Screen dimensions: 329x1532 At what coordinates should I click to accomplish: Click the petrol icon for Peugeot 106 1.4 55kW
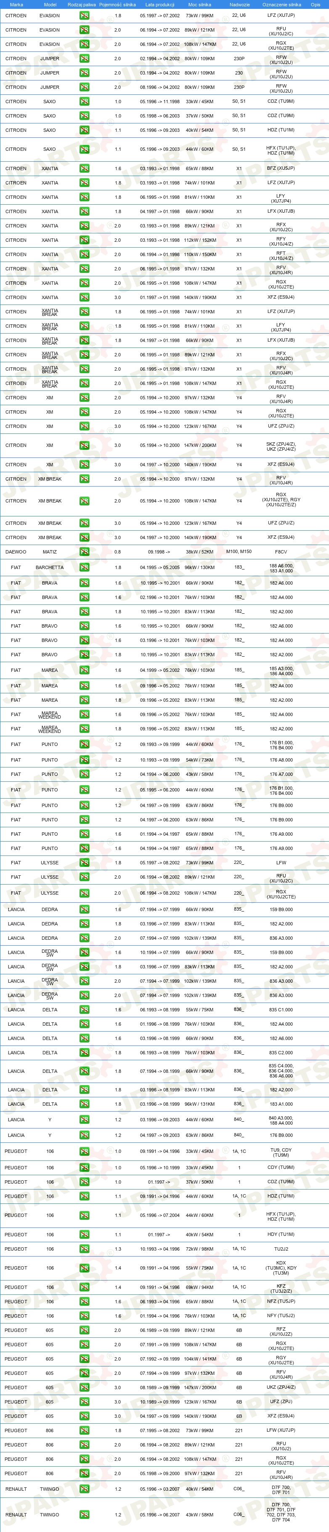click(x=84, y=1268)
